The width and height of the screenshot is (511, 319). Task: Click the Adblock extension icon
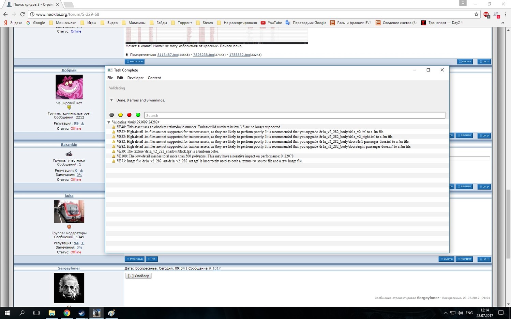[486, 14]
